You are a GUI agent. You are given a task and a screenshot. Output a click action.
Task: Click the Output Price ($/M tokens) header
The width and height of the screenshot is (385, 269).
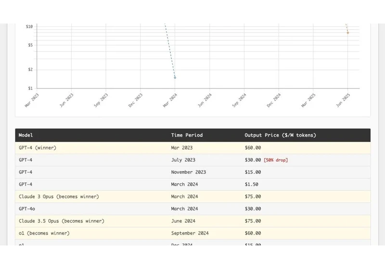pos(280,135)
